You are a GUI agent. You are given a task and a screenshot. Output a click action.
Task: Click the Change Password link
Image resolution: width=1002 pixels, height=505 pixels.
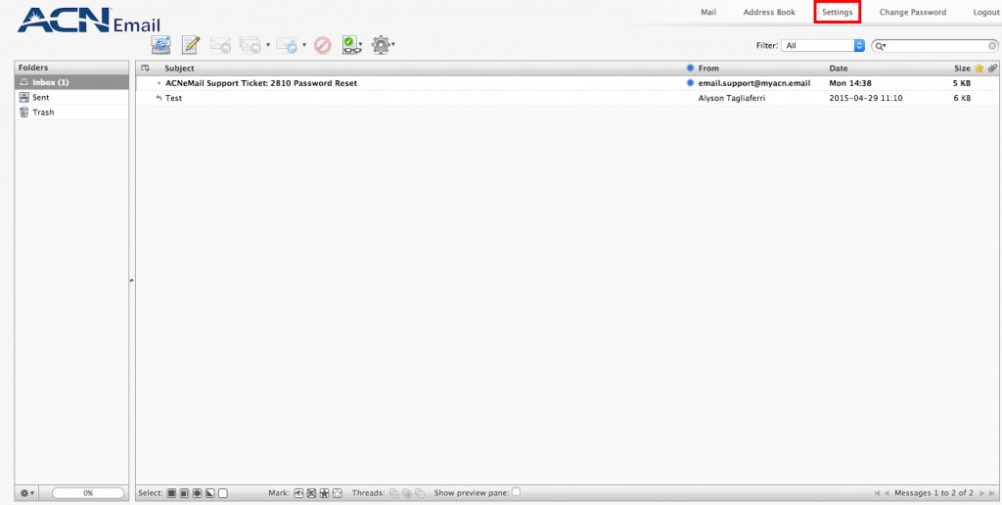coord(912,13)
